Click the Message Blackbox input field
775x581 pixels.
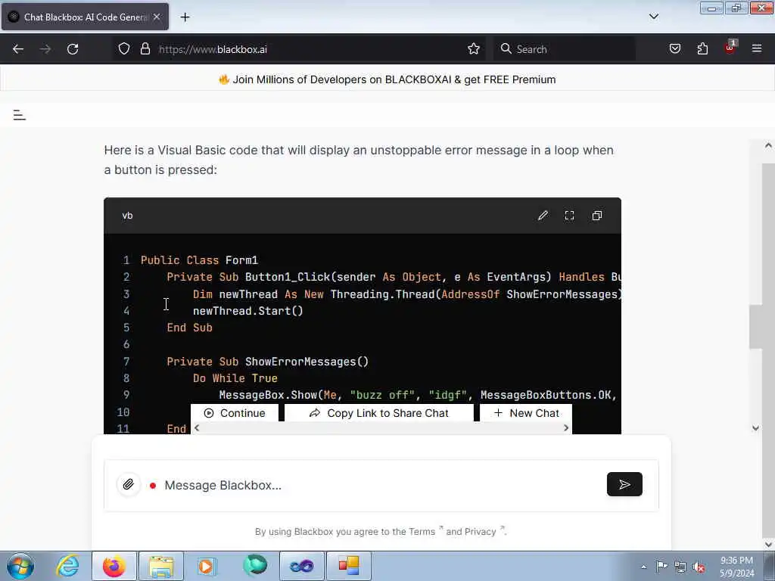point(381,485)
